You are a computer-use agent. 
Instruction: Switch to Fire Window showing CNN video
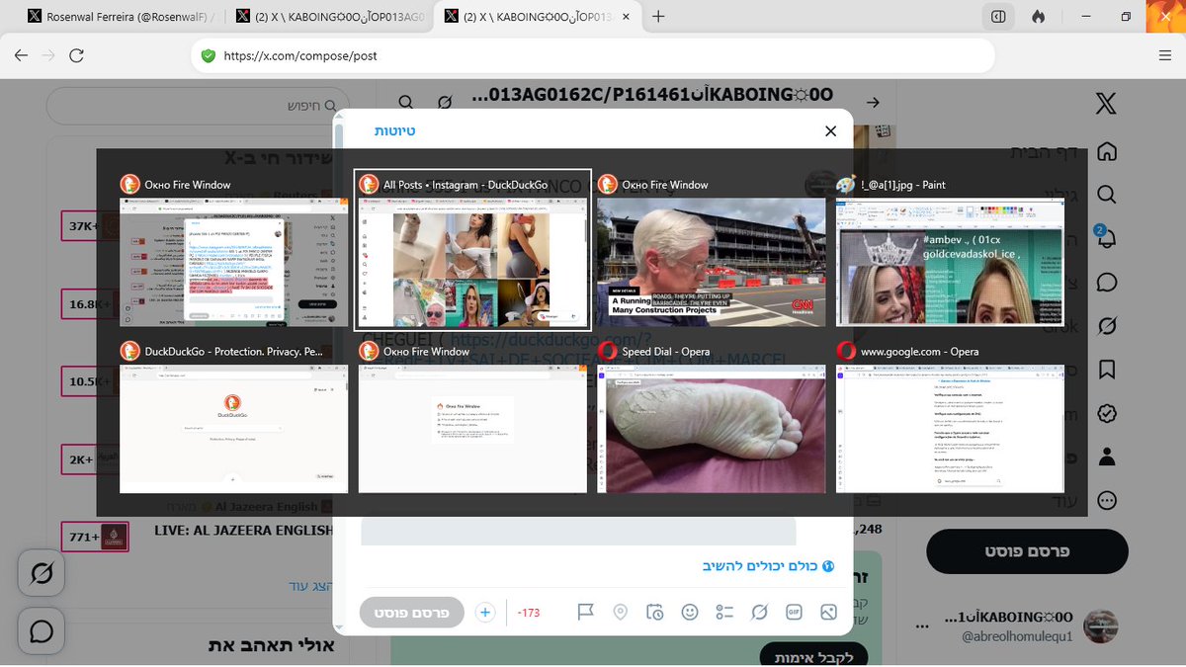pyautogui.click(x=711, y=250)
